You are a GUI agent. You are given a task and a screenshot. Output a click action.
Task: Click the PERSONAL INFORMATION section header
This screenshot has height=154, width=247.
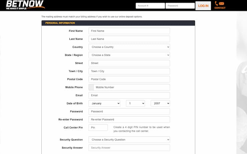118,23
